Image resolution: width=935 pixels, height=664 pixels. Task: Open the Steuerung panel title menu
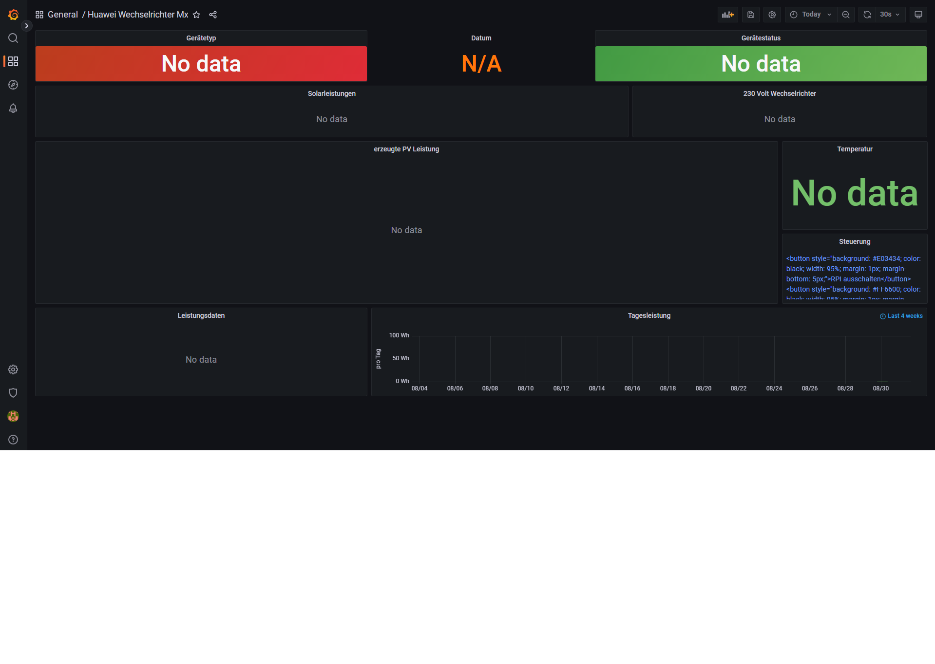855,241
